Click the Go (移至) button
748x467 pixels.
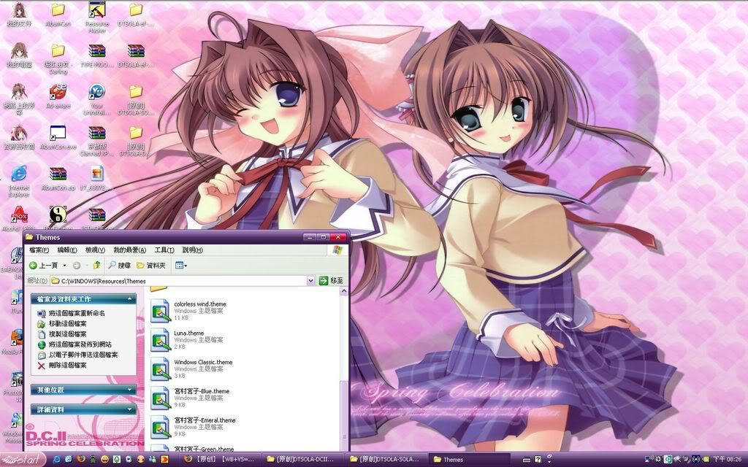click(331, 281)
